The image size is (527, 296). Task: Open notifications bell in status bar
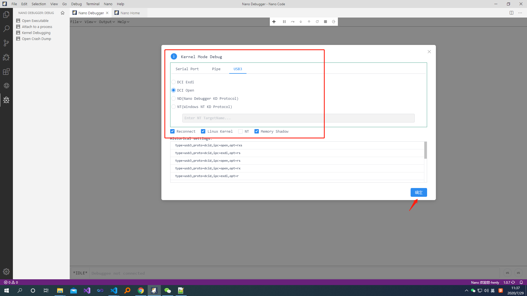coord(521,282)
